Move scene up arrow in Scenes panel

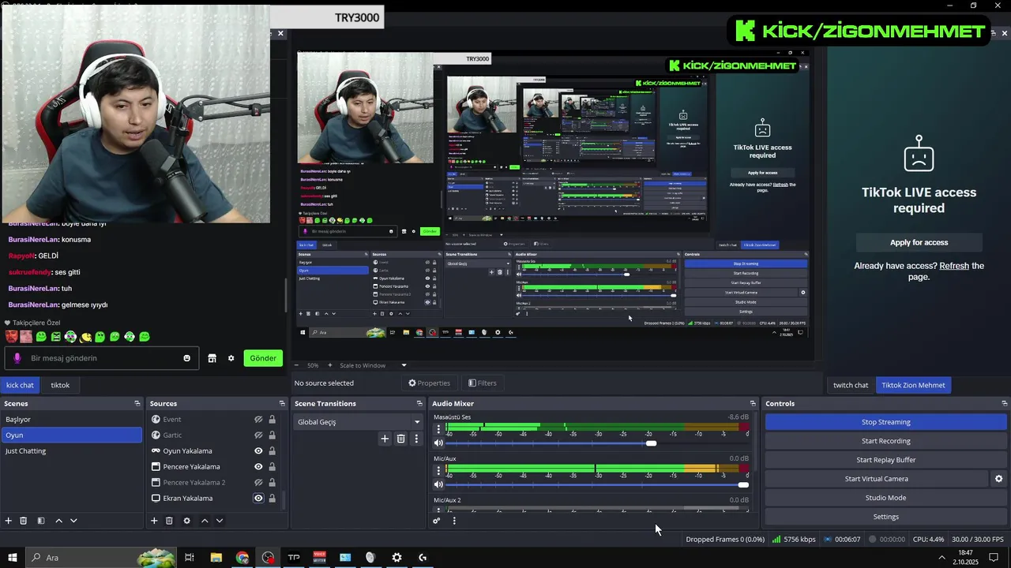[58, 521]
